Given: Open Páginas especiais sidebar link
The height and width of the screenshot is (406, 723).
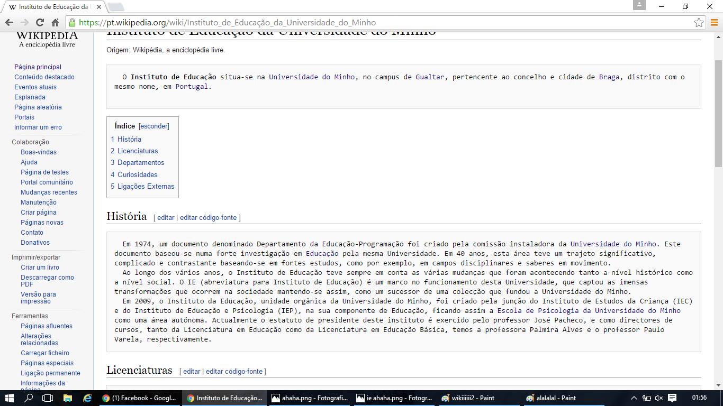Looking at the screenshot, I should point(47,363).
